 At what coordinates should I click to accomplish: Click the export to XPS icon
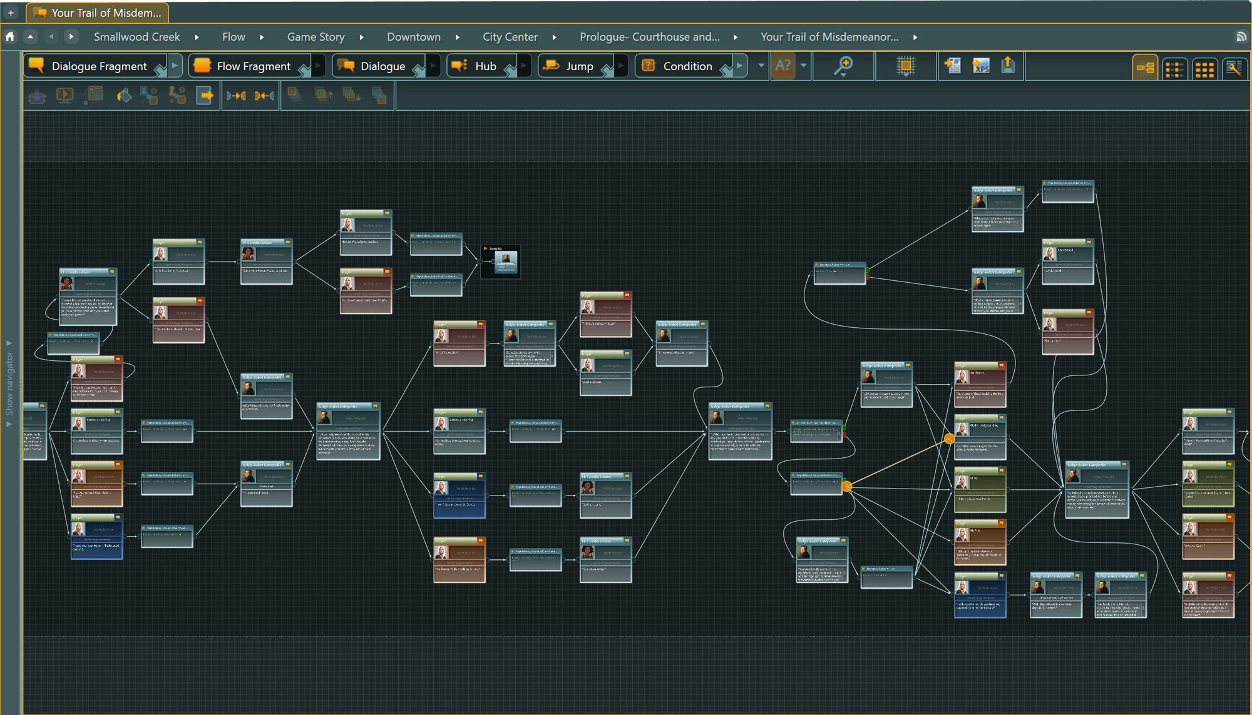pos(981,66)
